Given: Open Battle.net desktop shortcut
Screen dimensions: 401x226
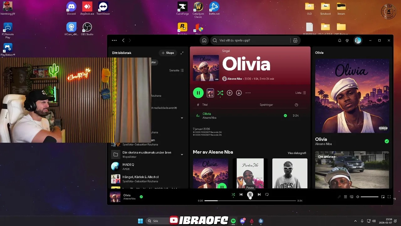Looking at the screenshot, I should click(214, 8).
